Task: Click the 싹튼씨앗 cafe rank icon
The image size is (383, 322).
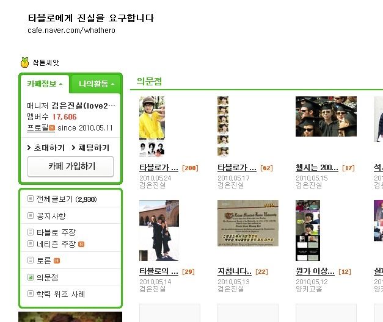Action: 24,62
